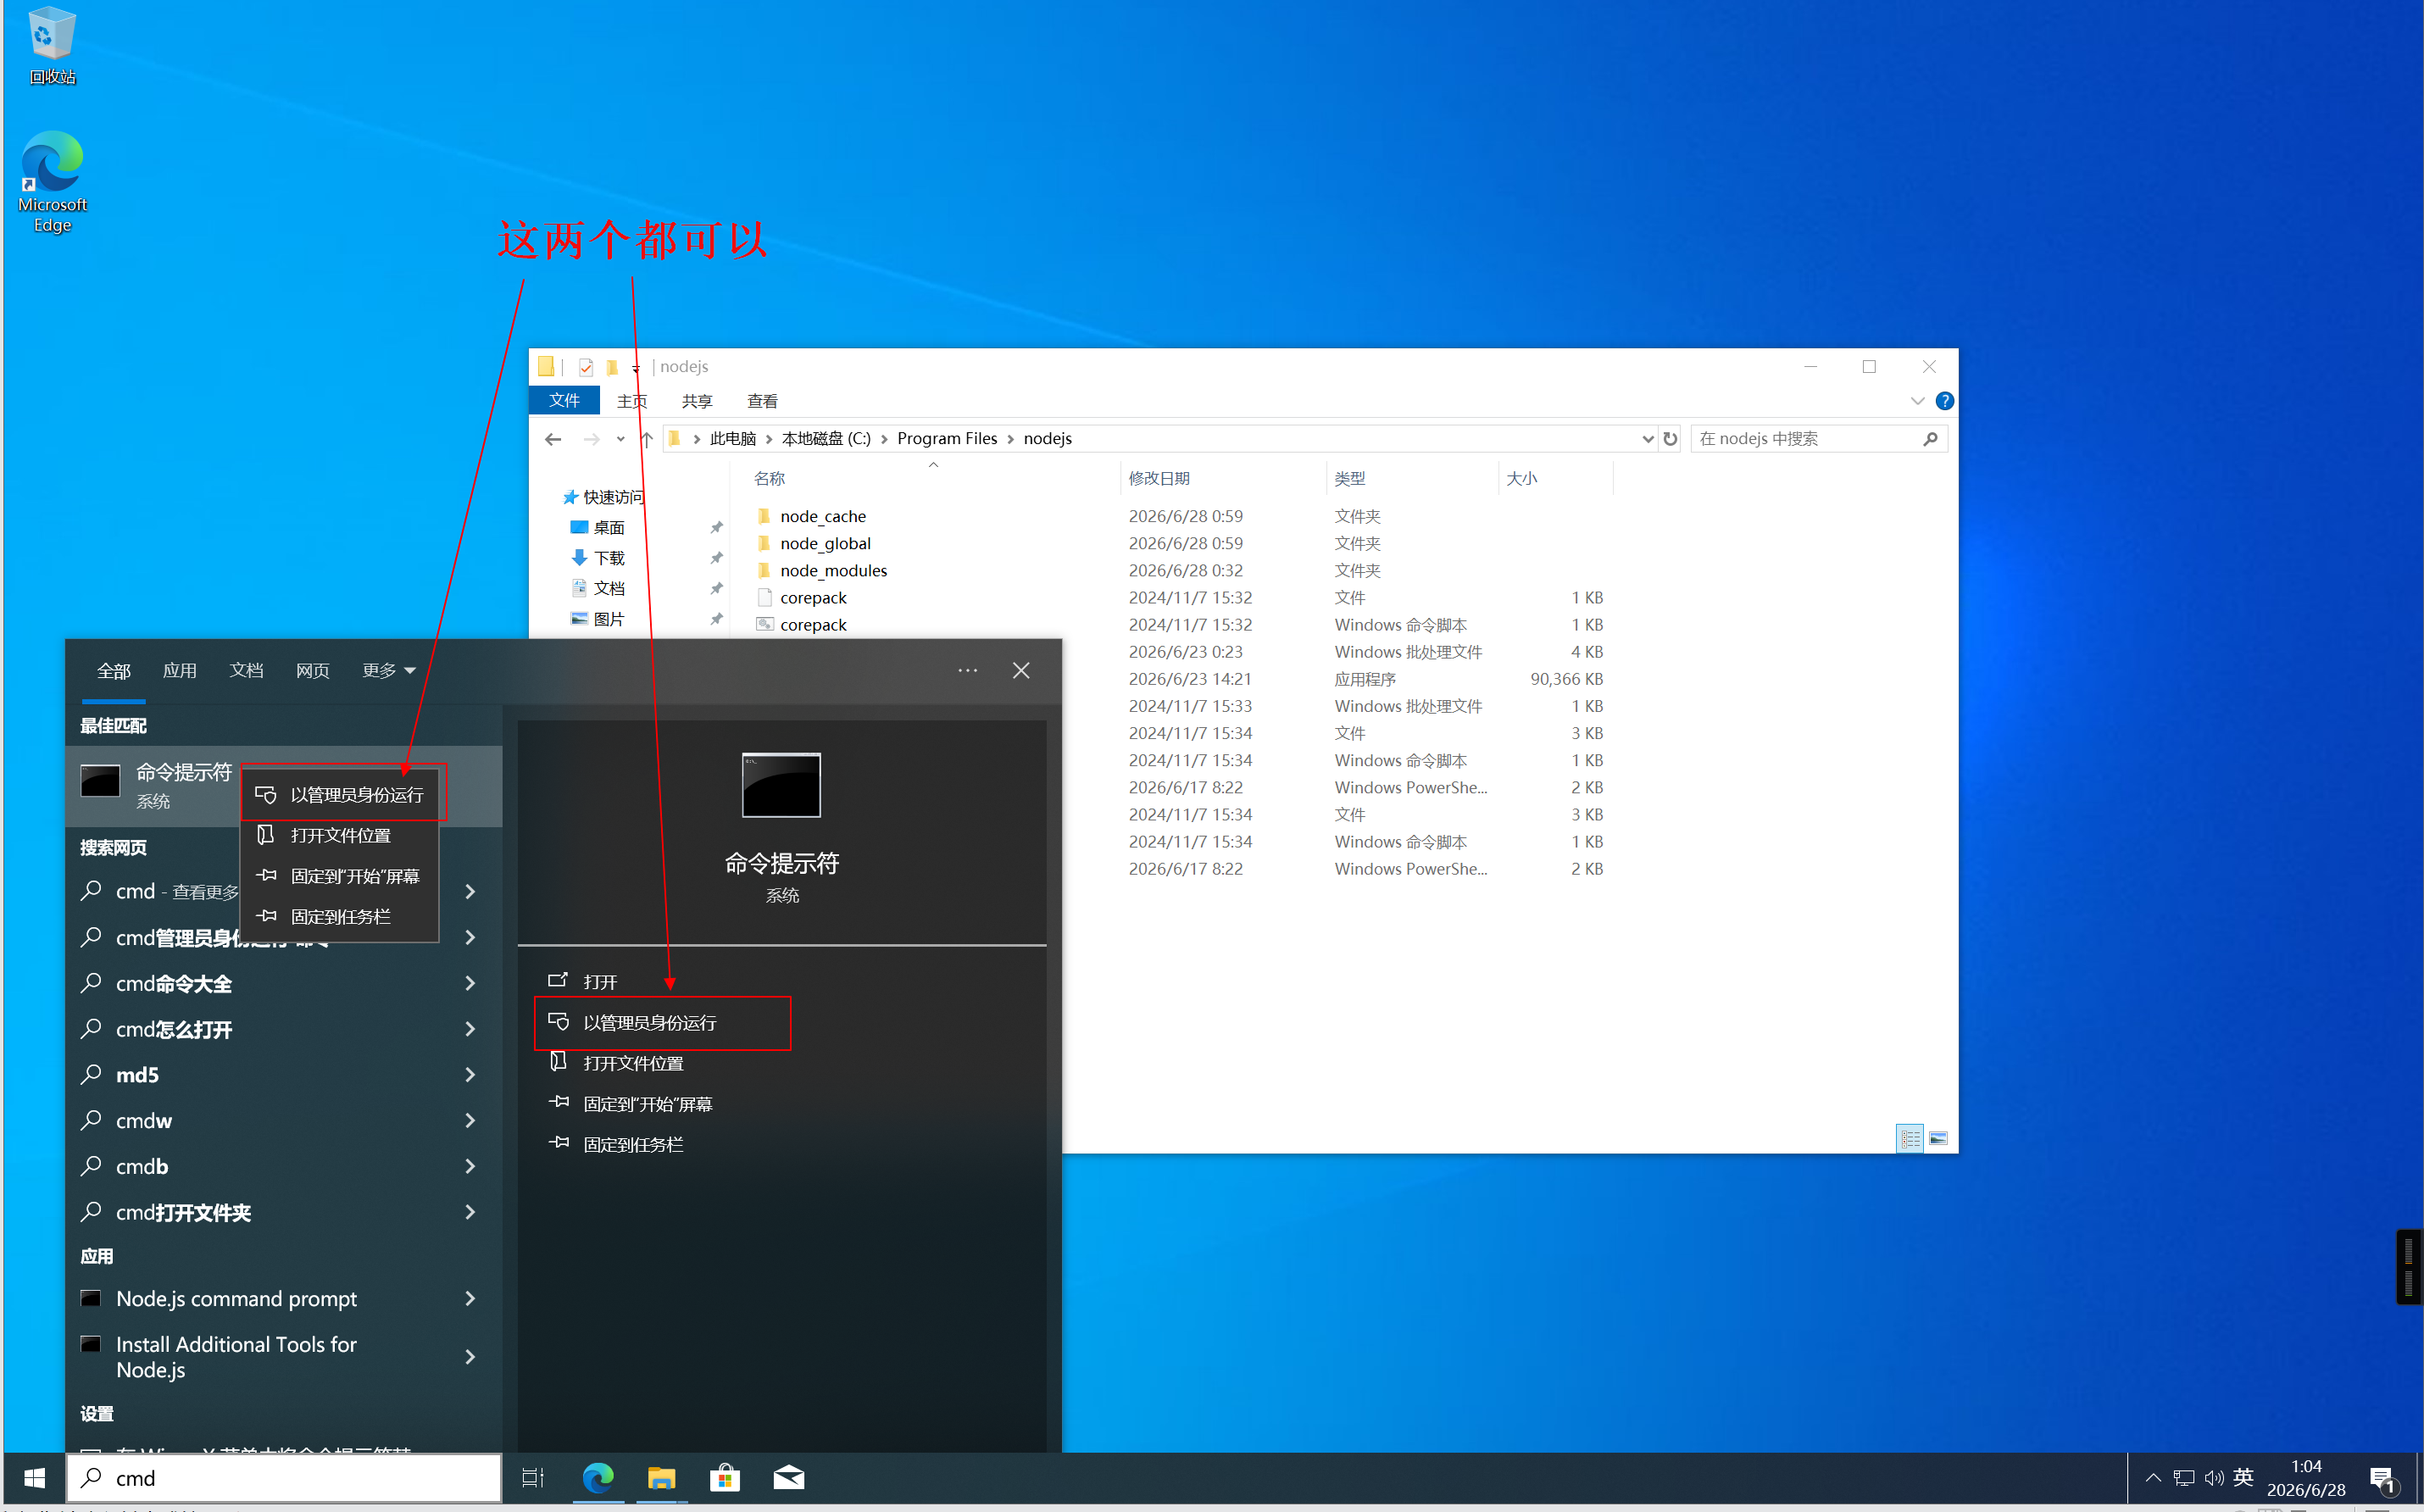Click the volume icon in system tray
Viewport: 2424px width, 1512px height.
2214,1478
